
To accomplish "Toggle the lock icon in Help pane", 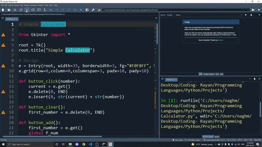I will tap(251, 15).
